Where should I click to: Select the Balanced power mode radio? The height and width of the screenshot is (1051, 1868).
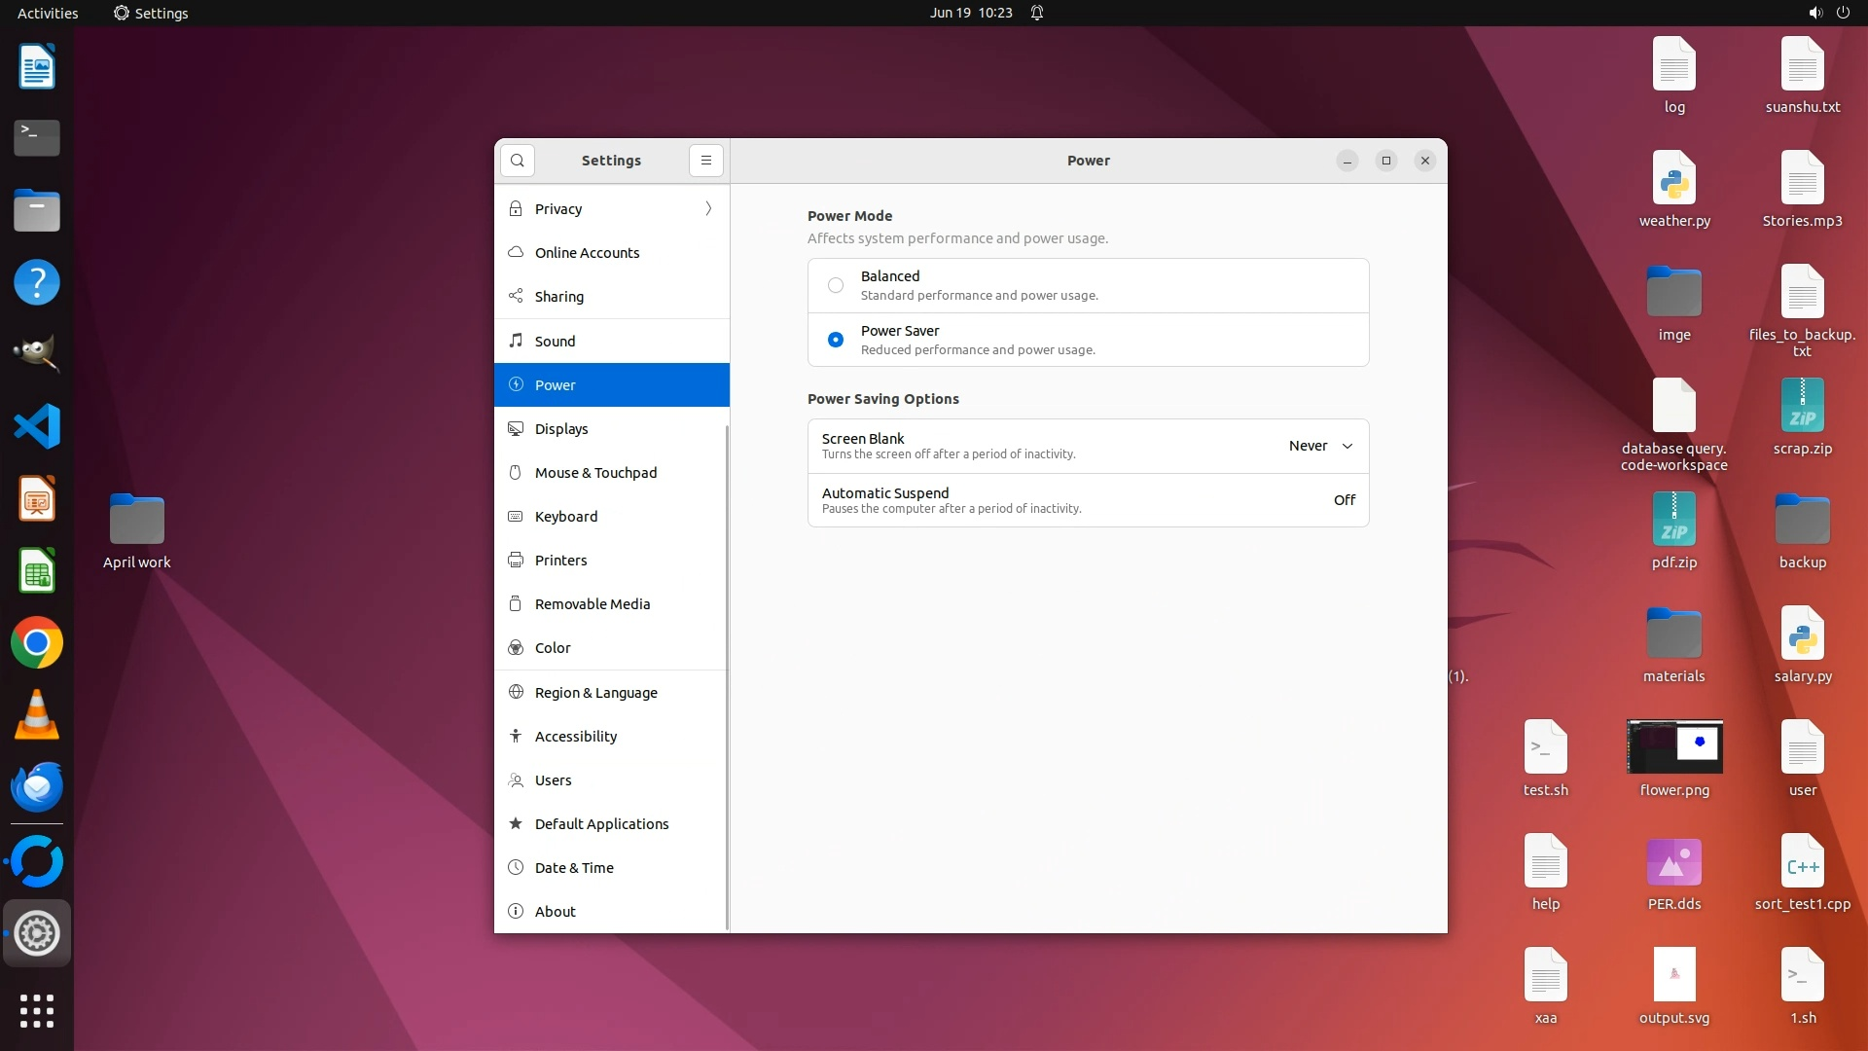pos(836,285)
